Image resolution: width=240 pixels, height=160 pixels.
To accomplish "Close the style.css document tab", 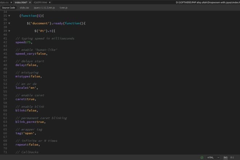I will point(11,3).
